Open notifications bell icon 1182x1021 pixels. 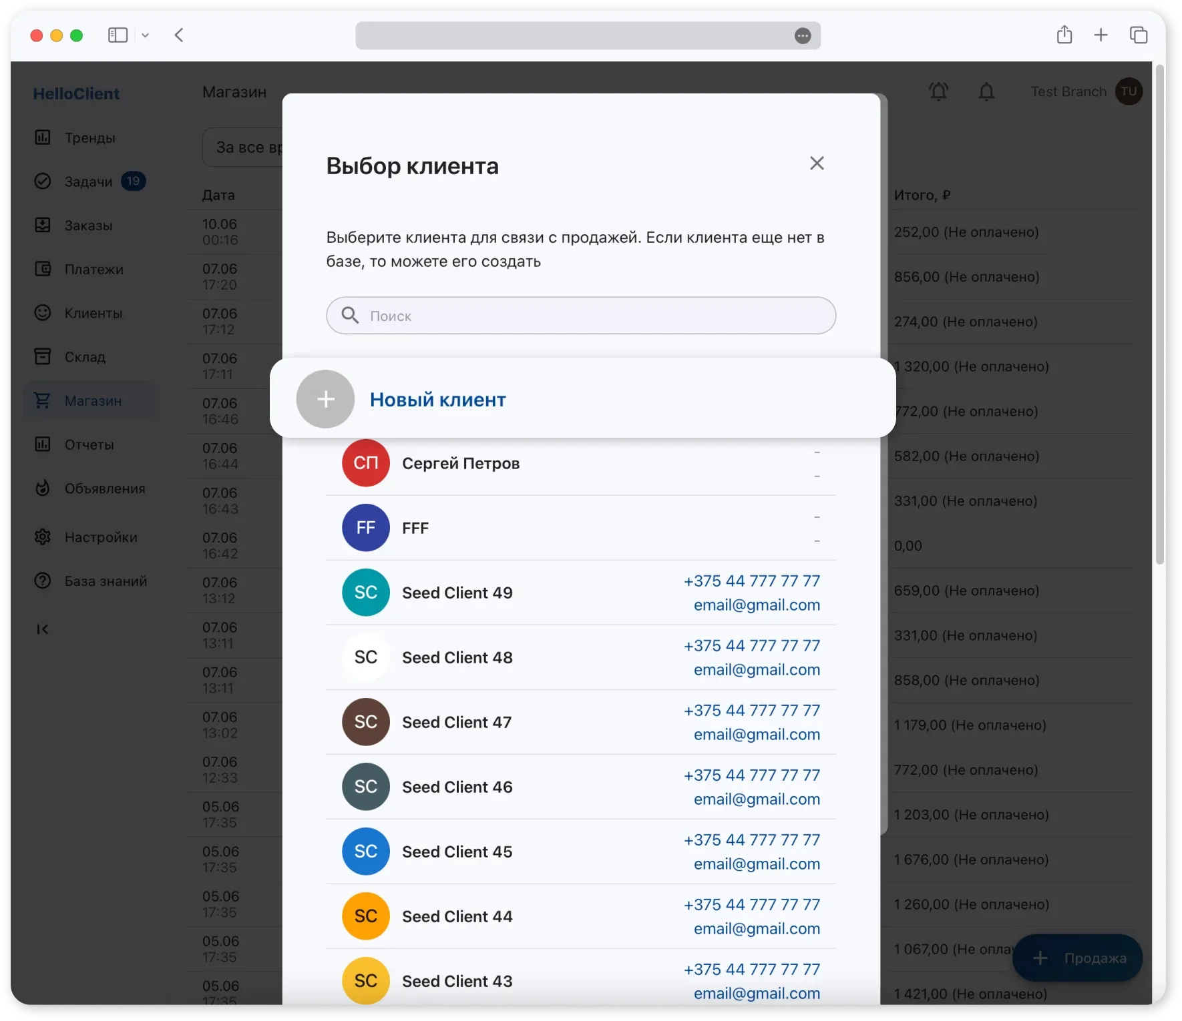pyautogui.click(x=986, y=92)
